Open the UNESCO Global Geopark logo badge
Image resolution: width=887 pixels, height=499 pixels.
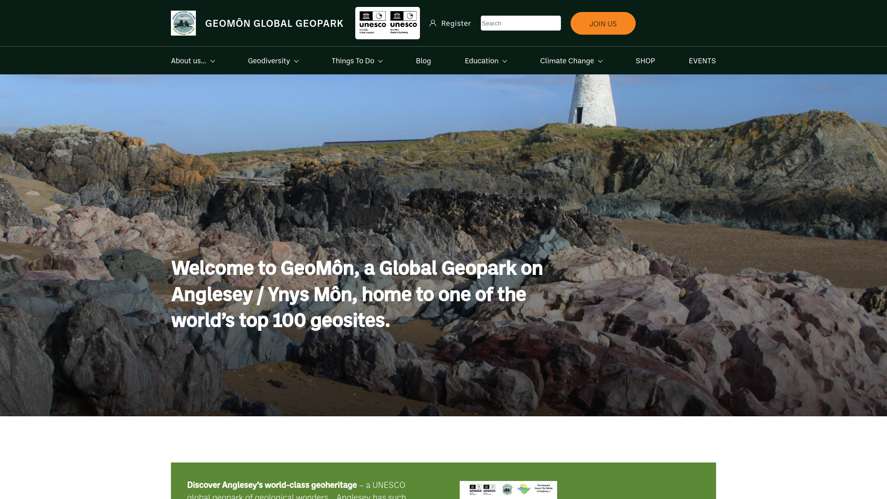coord(388,23)
